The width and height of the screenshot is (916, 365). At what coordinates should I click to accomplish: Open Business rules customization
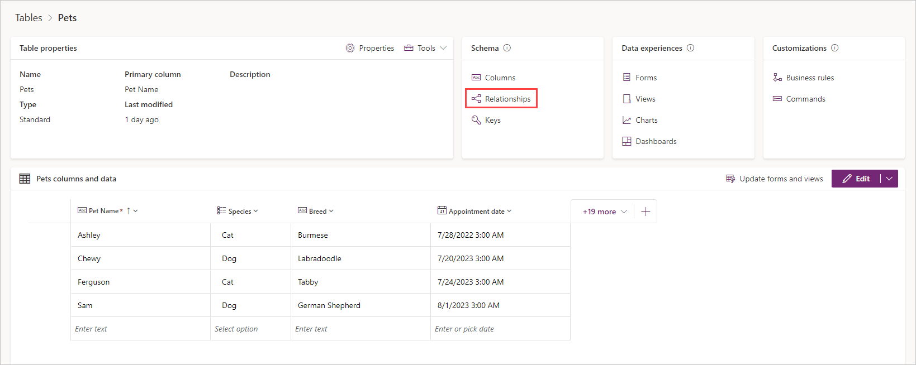pos(809,78)
